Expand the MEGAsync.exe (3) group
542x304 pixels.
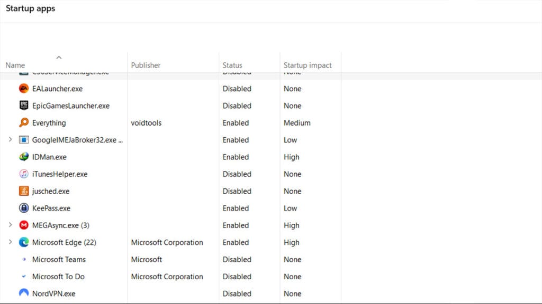click(10, 225)
